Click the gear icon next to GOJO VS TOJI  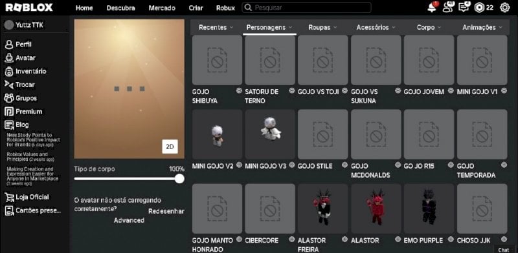[345, 91]
